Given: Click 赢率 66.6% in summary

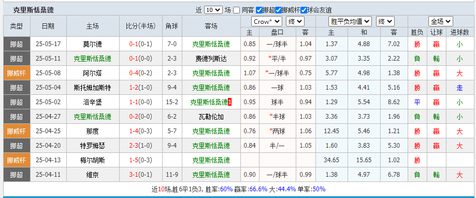Looking at the screenshot, I should 258,189.
